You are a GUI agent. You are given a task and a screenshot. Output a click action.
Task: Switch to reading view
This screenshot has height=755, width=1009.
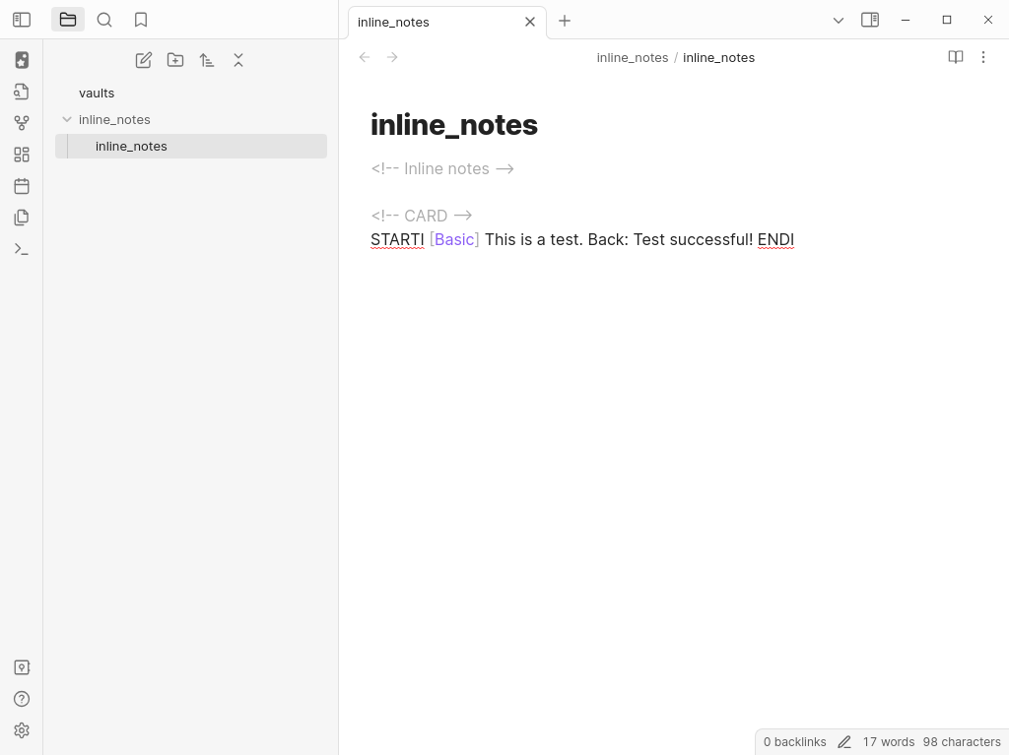coord(955,57)
